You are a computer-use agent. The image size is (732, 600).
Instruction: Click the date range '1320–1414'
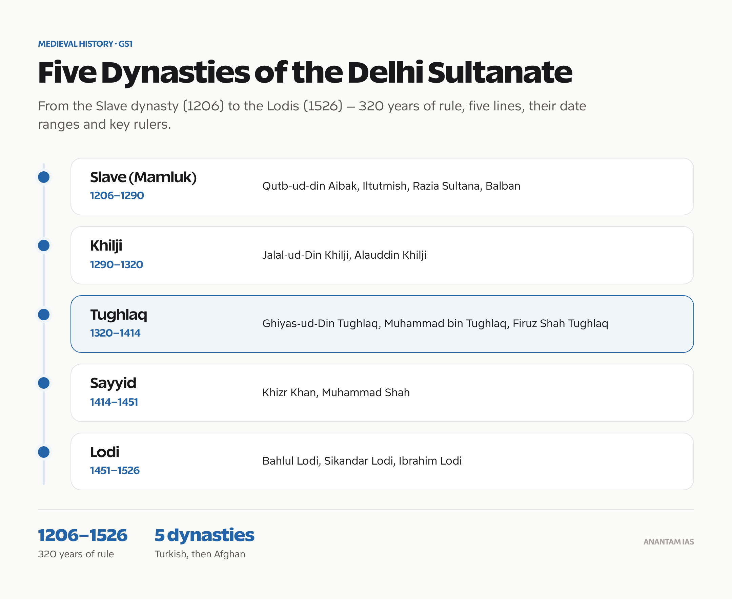click(115, 333)
